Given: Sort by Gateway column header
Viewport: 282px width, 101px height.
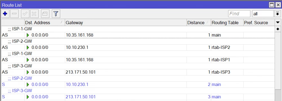Looking at the screenshot, I should click(x=126, y=22).
